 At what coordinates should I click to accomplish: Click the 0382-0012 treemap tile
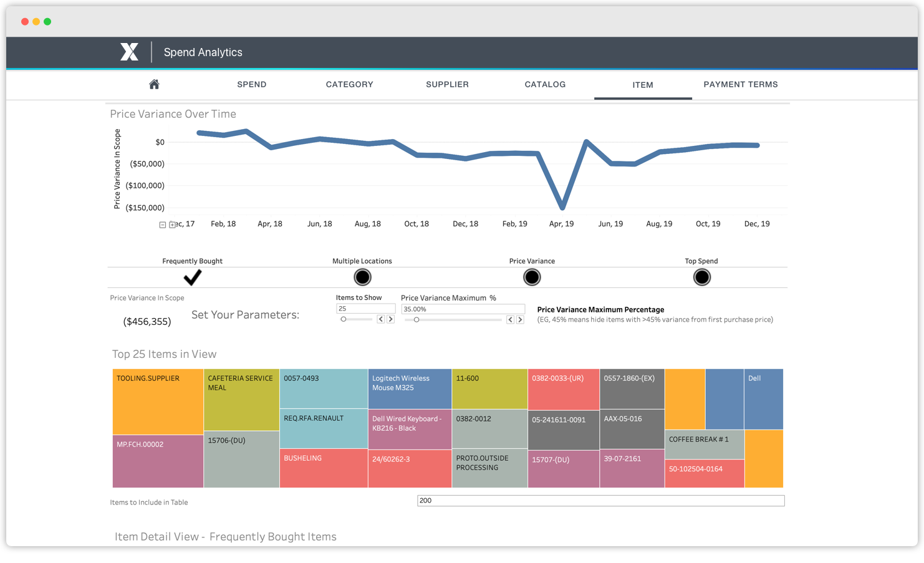pyautogui.click(x=489, y=429)
